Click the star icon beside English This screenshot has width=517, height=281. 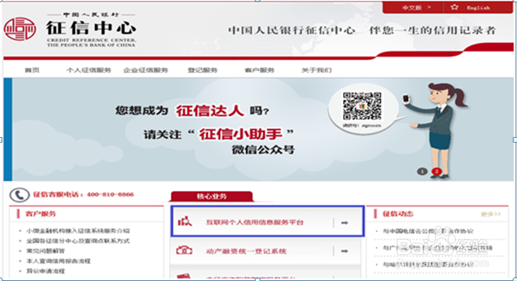click(455, 7)
